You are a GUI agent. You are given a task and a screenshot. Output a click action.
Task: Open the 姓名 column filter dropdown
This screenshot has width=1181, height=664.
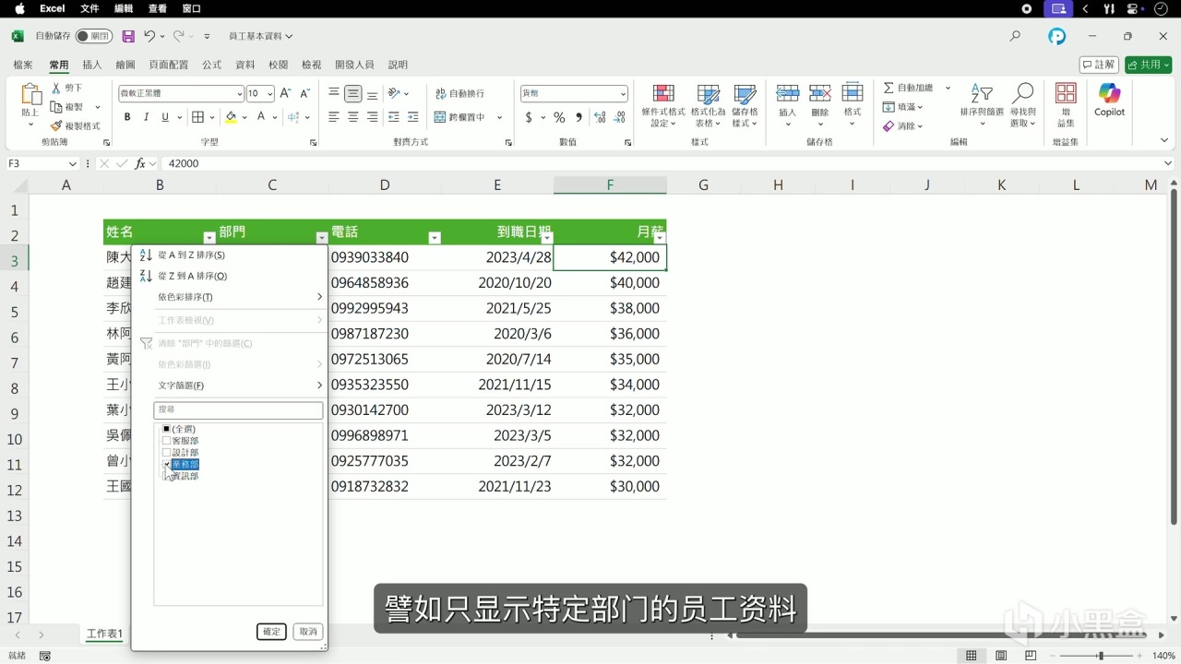coord(209,237)
